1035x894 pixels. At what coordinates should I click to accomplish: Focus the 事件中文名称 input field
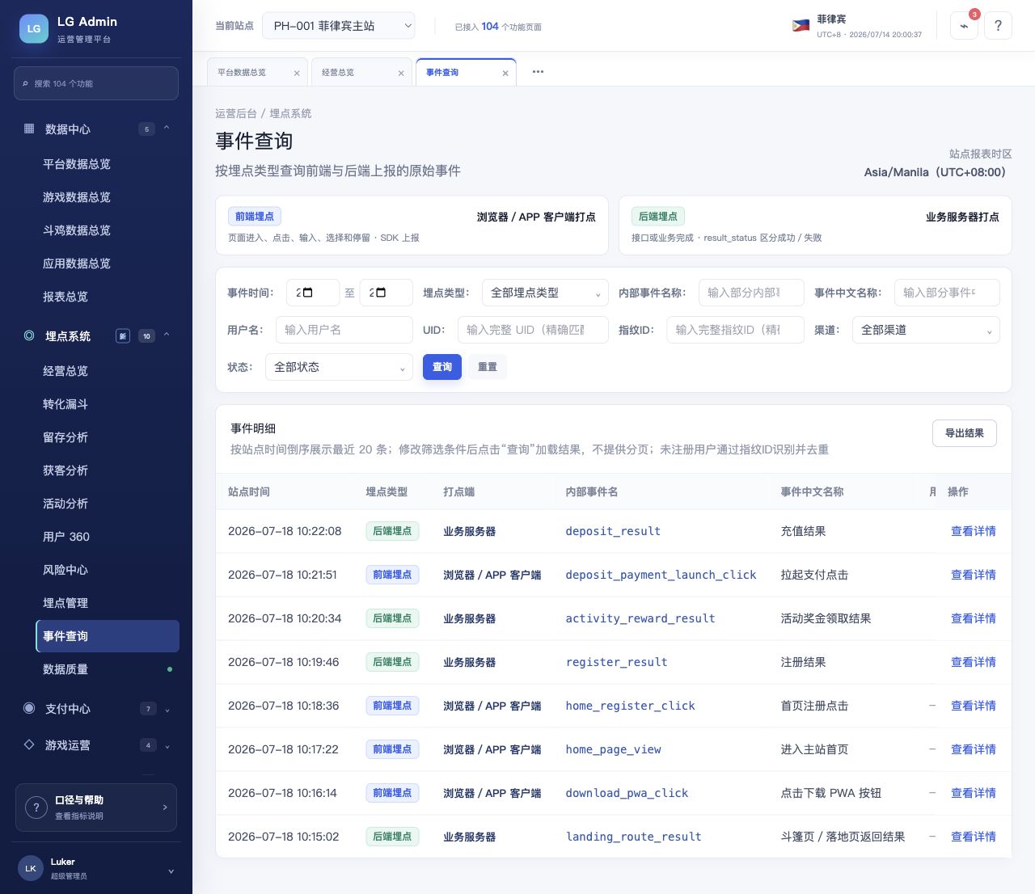coord(947,293)
